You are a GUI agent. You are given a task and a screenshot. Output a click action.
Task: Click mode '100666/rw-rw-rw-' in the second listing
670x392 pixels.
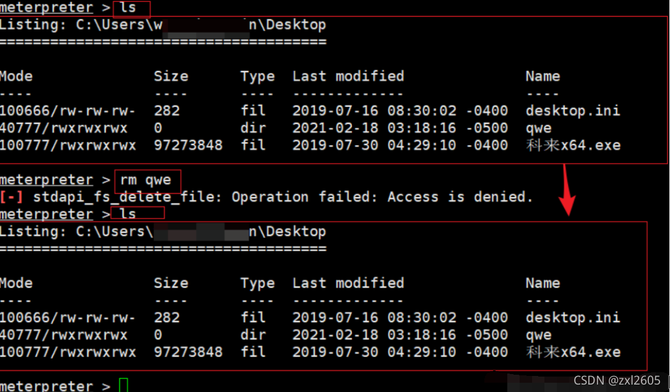67,318
